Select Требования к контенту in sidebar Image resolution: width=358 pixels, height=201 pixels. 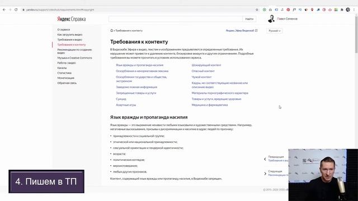72,45
